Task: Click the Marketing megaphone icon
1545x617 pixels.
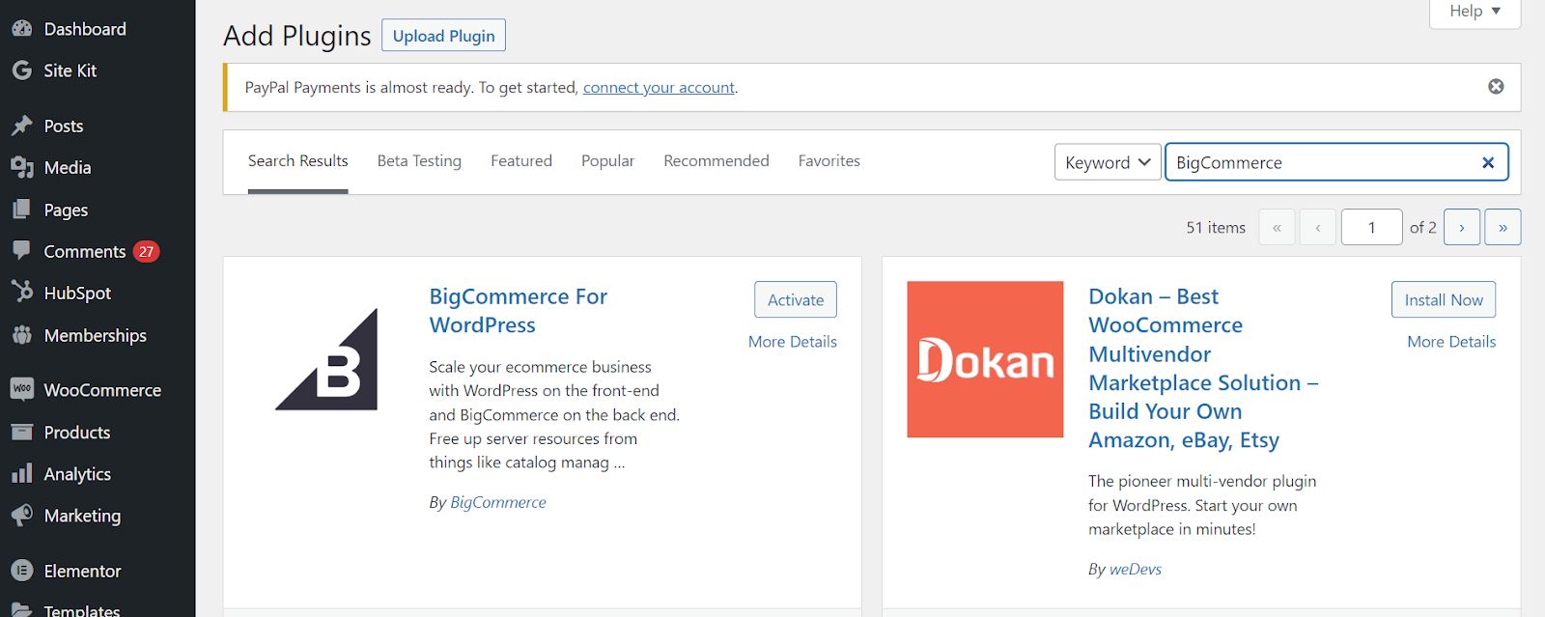Action: pos(21,515)
